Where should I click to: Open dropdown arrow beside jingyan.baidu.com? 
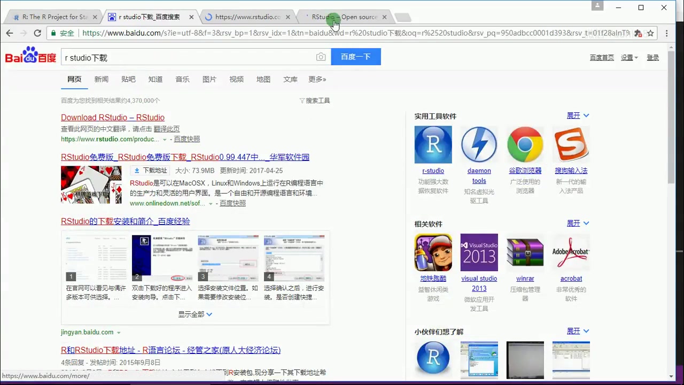click(119, 333)
